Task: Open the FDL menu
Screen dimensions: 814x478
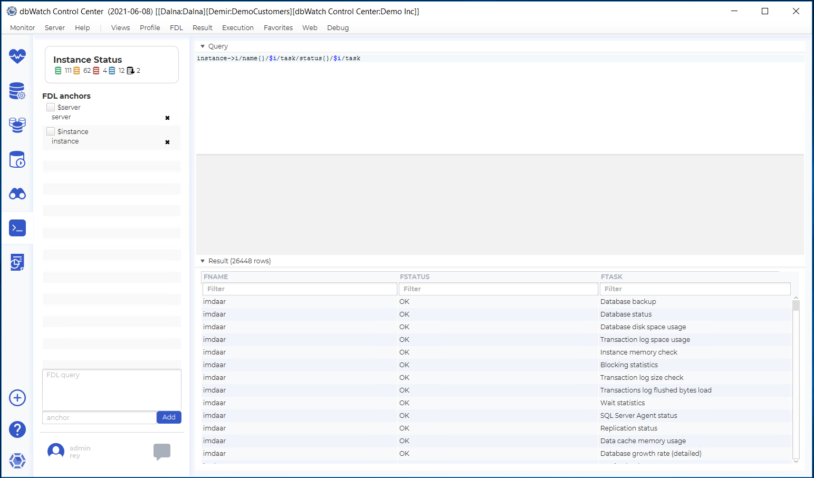Action: 176,28
